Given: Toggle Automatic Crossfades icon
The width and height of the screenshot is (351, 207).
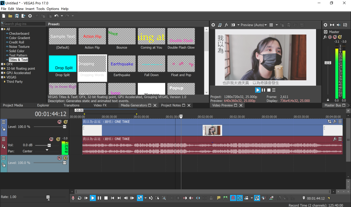Looking at the screenshot, I should coord(240,198).
